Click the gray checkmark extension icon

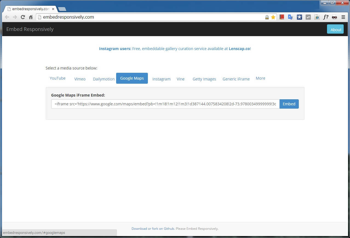(308, 17)
